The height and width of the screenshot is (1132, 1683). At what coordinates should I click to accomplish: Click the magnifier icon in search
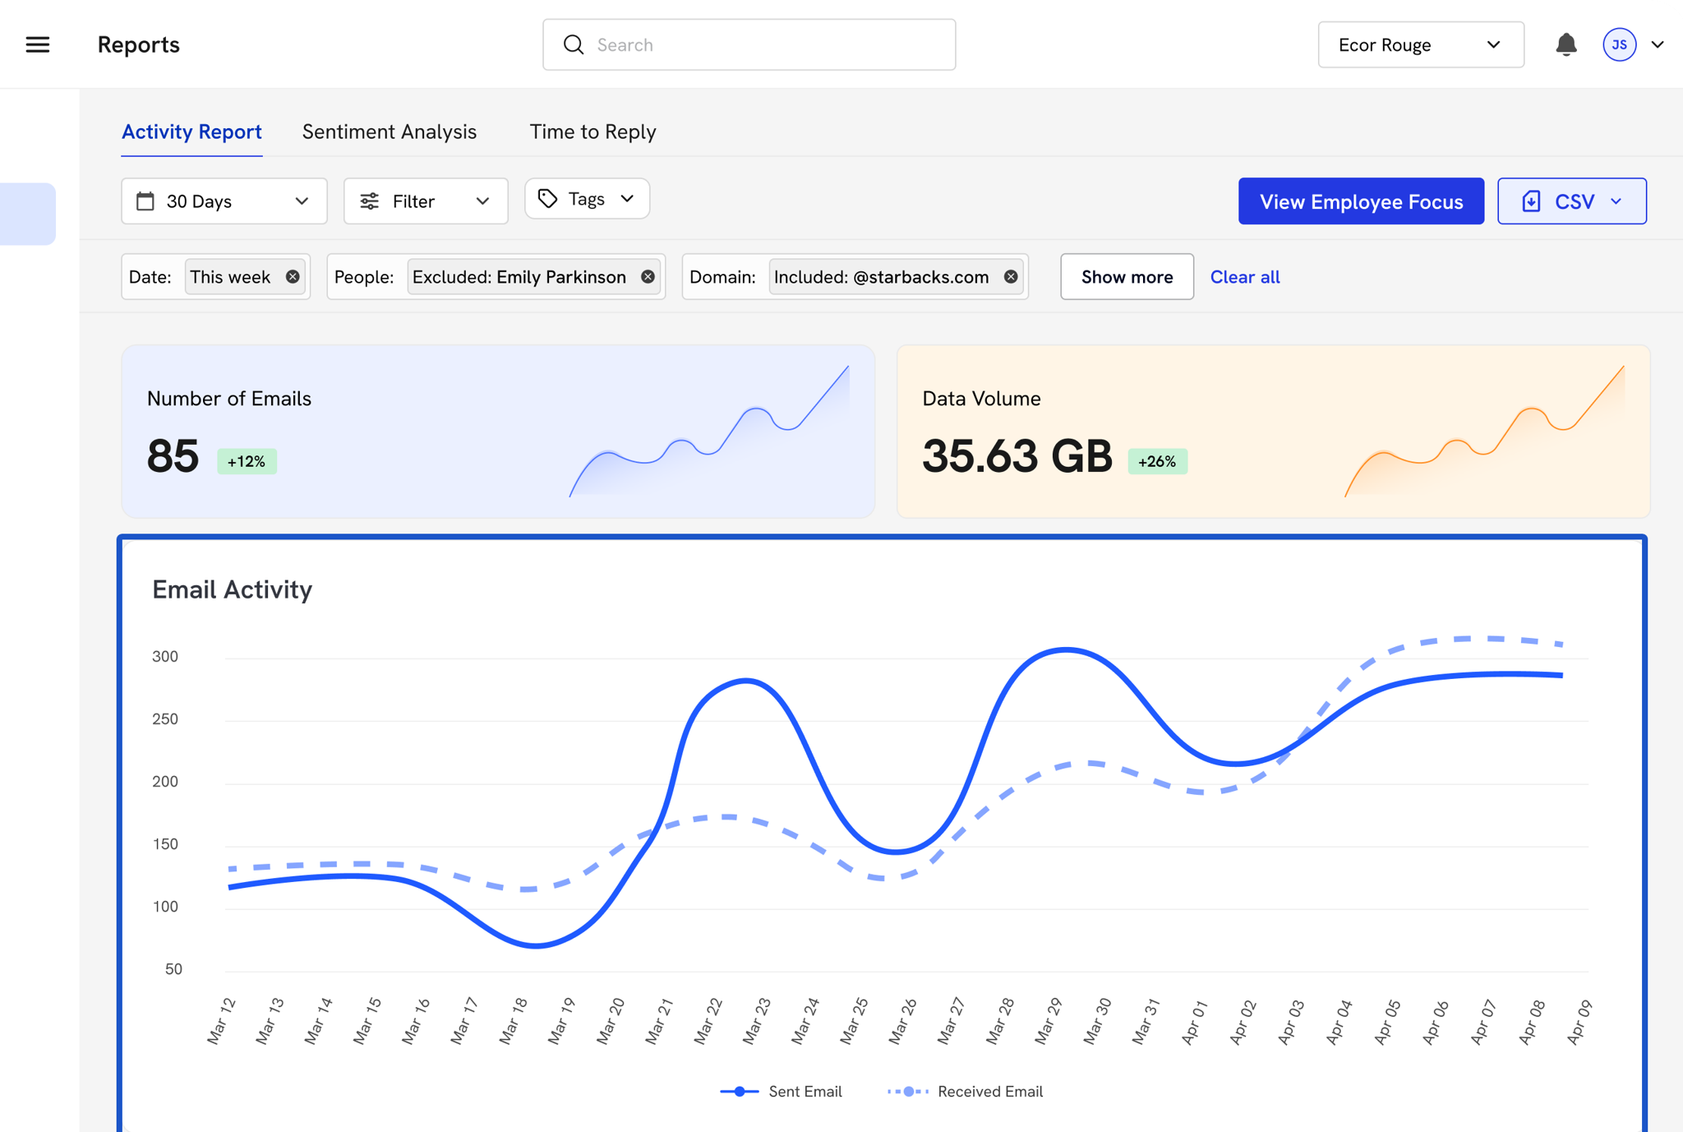574,44
